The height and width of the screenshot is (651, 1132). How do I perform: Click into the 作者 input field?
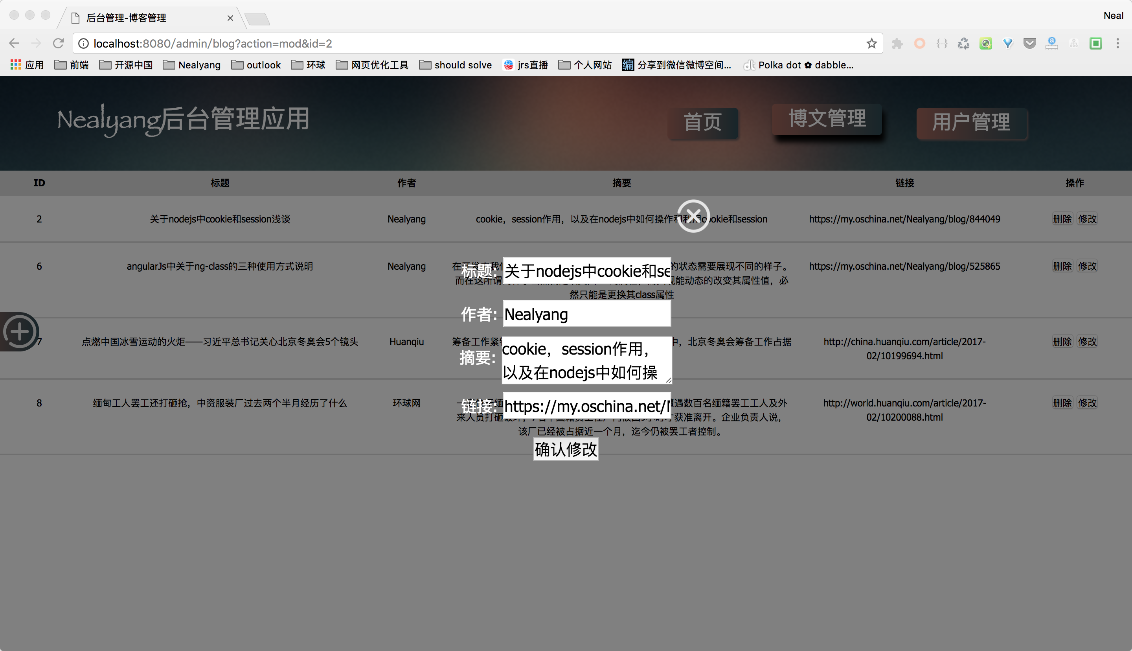click(x=586, y=314)
